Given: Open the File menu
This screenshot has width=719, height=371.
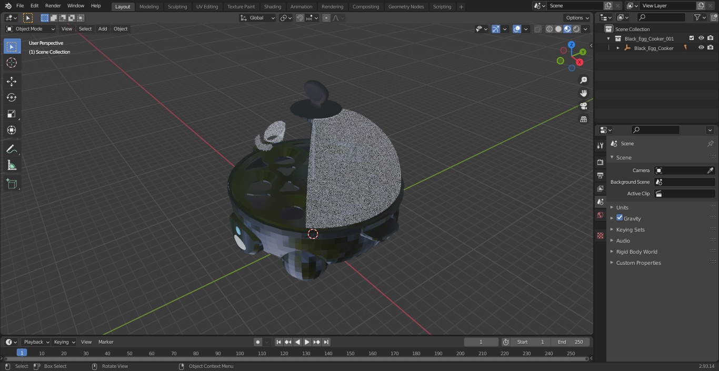Looking at the screenshot, I should pos(20,6).
